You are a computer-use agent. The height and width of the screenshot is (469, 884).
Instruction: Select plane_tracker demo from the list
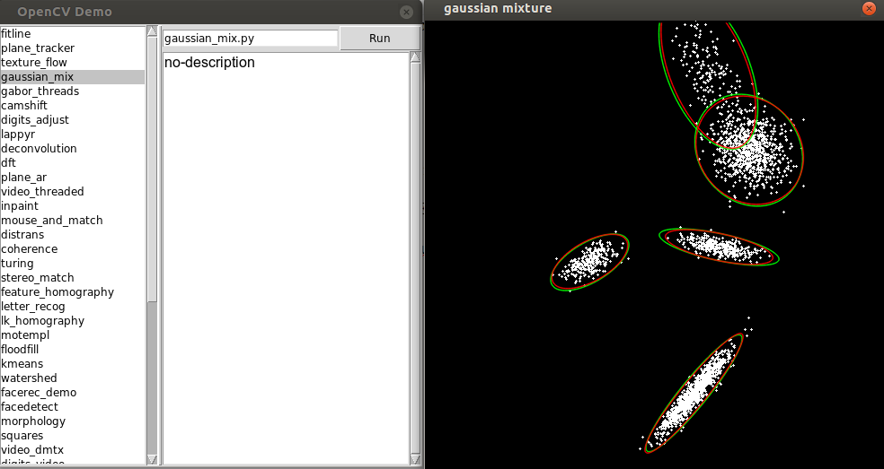coord(38,48)
